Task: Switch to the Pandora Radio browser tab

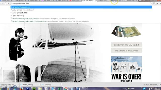Action: 34,0
